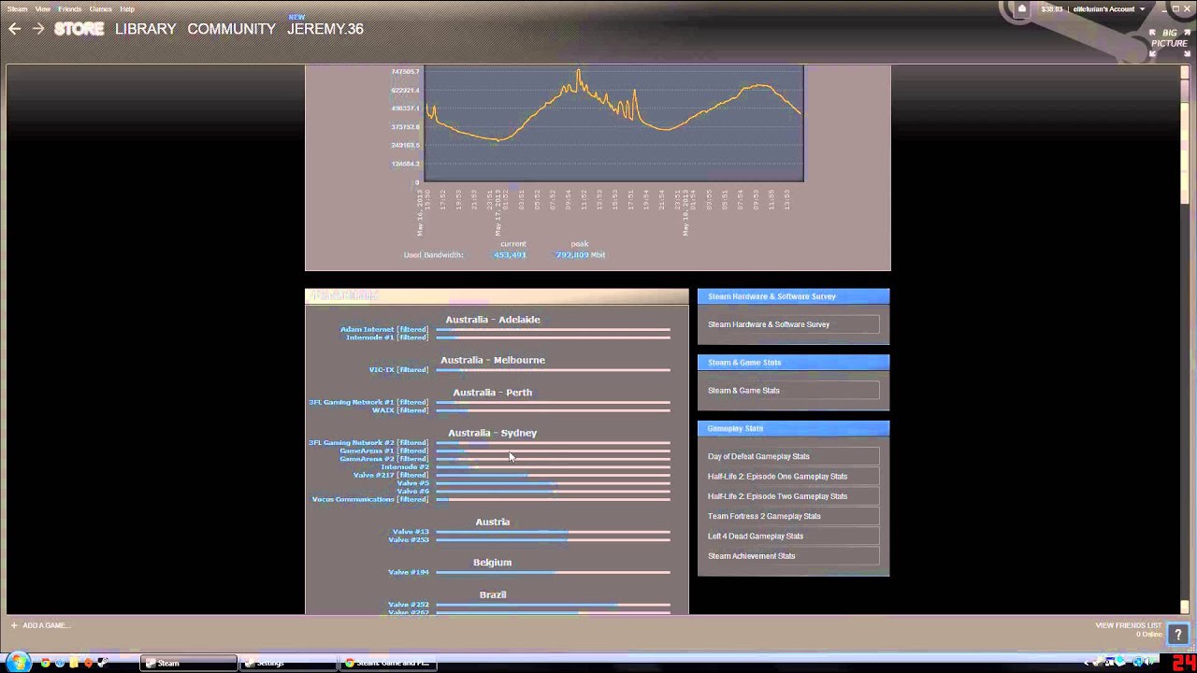Image resolution: width=1197 pixels, height=673 pixels.
Task: Click the Internode #2 usage bar
Action: tap(553, 466)
